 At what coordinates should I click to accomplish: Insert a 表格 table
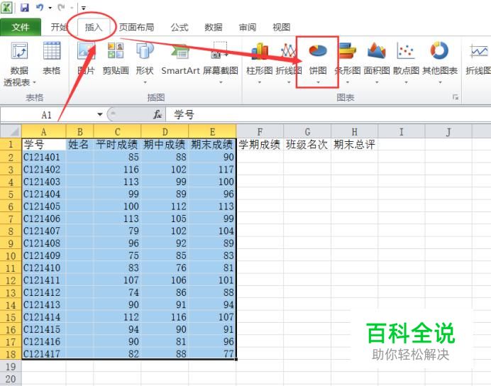[x=52, y=58]
